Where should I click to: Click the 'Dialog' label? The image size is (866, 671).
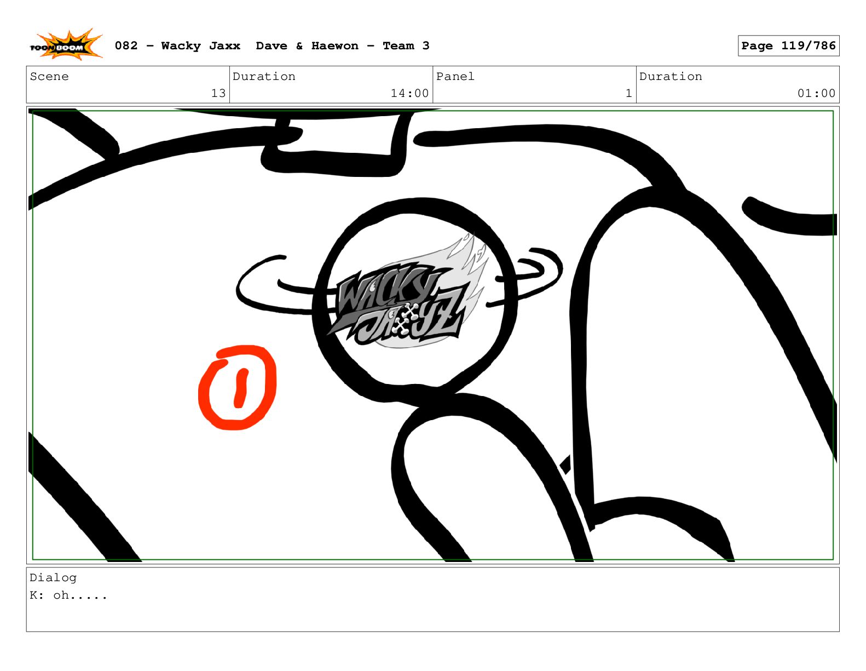(x=53, y=578)
